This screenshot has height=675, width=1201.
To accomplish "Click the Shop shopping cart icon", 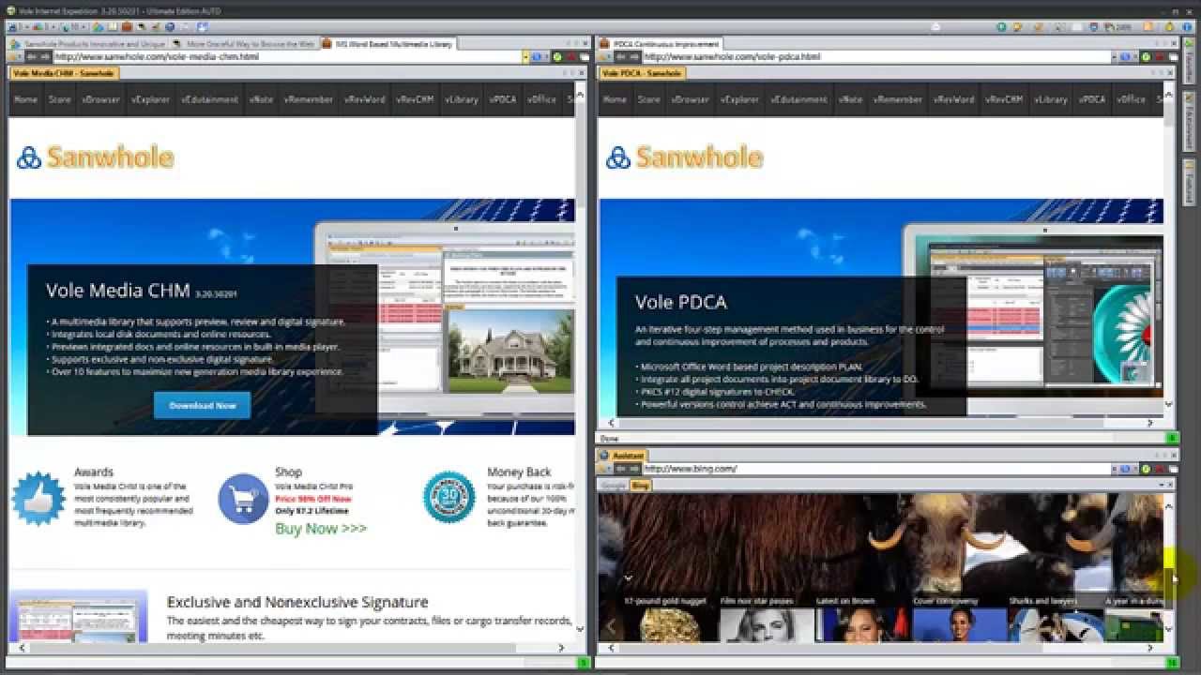I will pos(243,498).
